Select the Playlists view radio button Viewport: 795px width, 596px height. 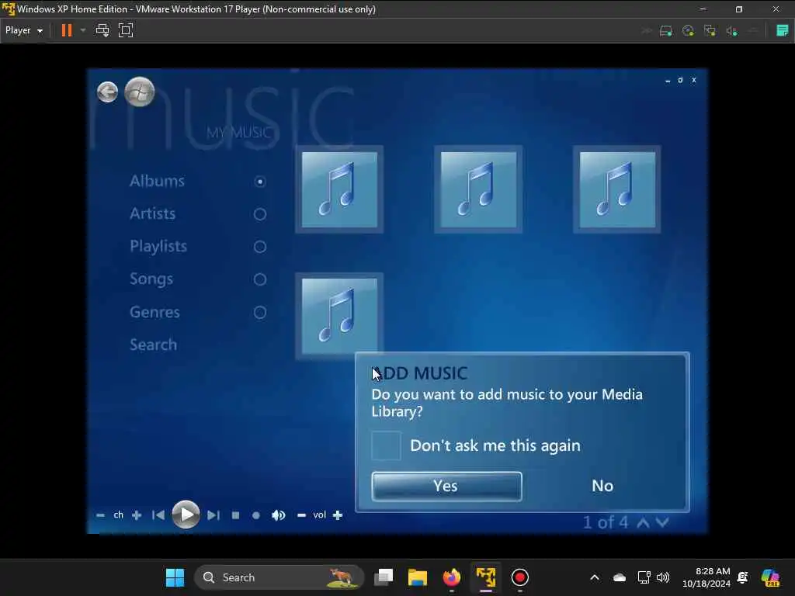pyautogui.click(x=259, y=247)
